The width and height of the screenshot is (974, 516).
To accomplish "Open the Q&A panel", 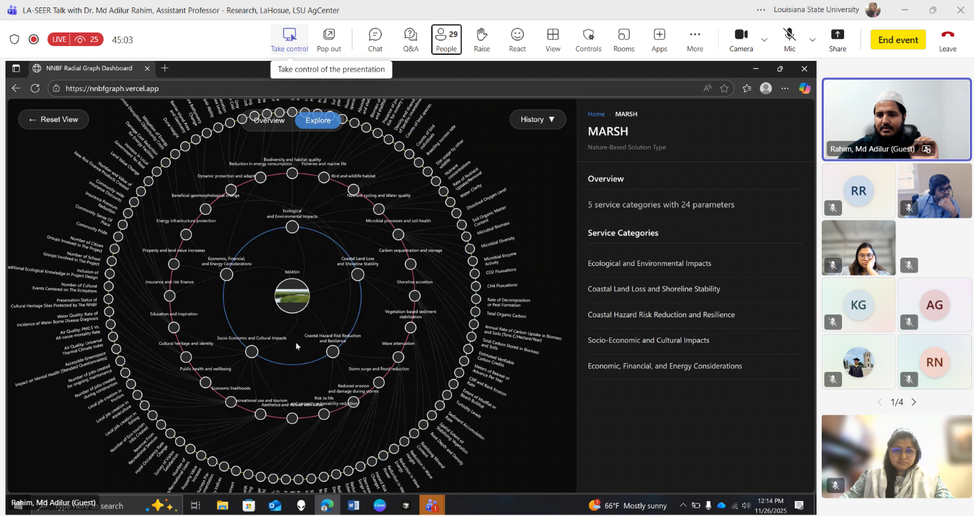I will pos(410,39).
